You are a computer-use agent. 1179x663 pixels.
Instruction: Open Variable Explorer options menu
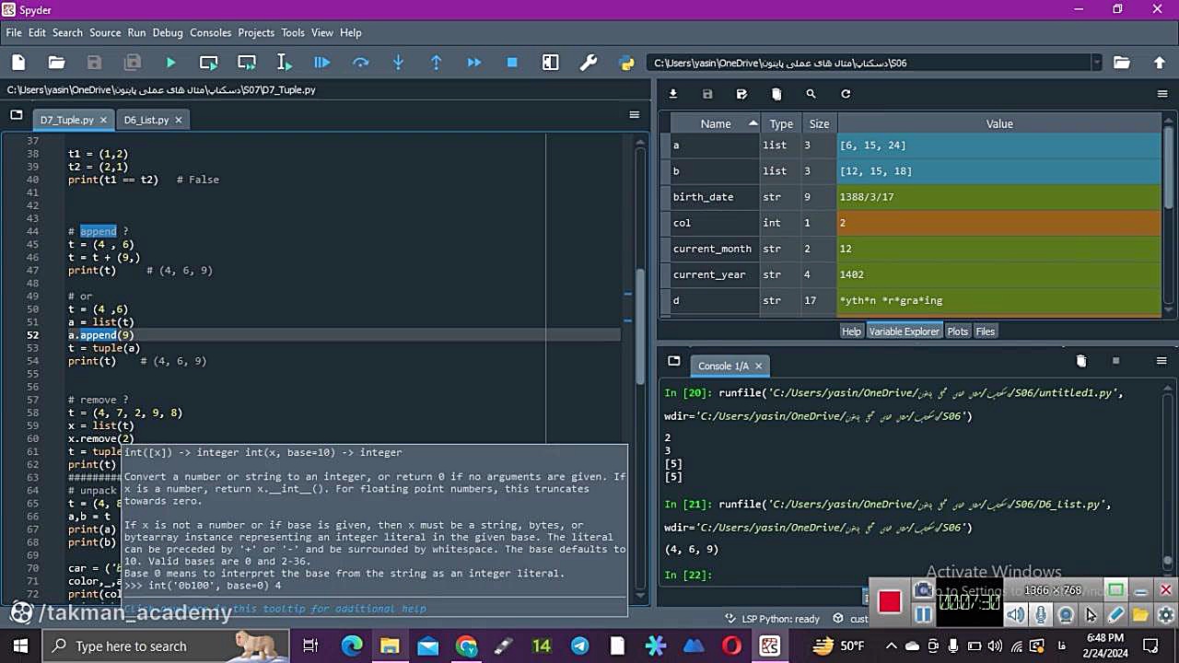point(1161,94)
